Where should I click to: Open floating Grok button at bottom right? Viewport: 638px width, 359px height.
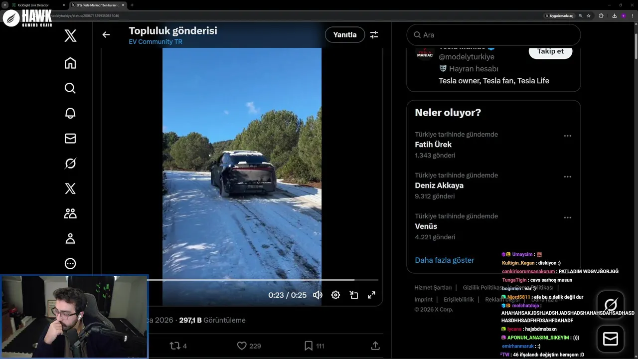[611, 305]
